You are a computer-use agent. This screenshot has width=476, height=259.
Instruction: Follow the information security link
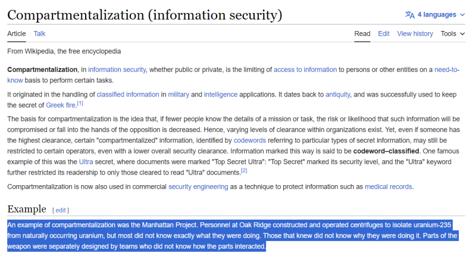[117, 70]
